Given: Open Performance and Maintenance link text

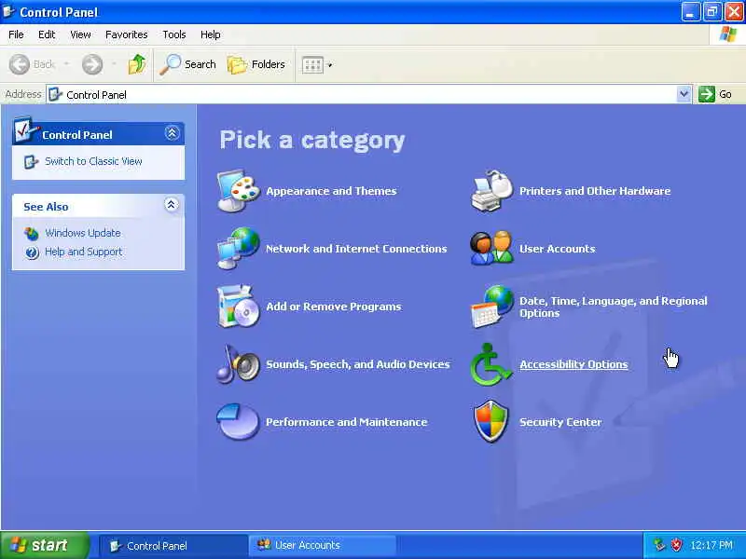Looking at the screenshot, I should (346, 422).
